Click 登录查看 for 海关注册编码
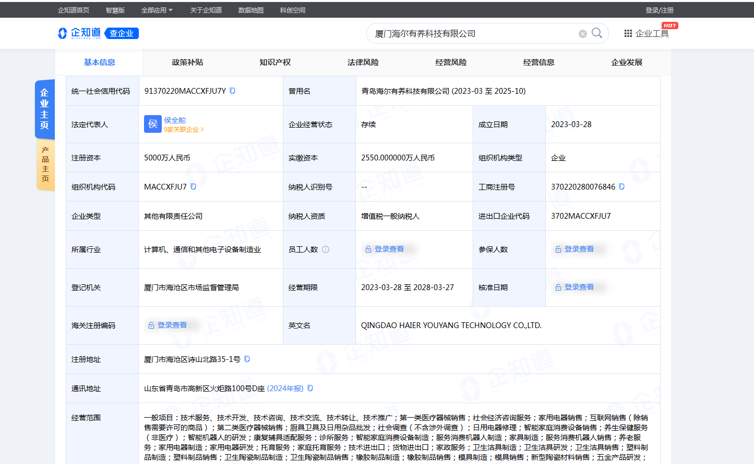Image resolution: width=754 pixels, height=464 pixels. click(x=172, y=325)
